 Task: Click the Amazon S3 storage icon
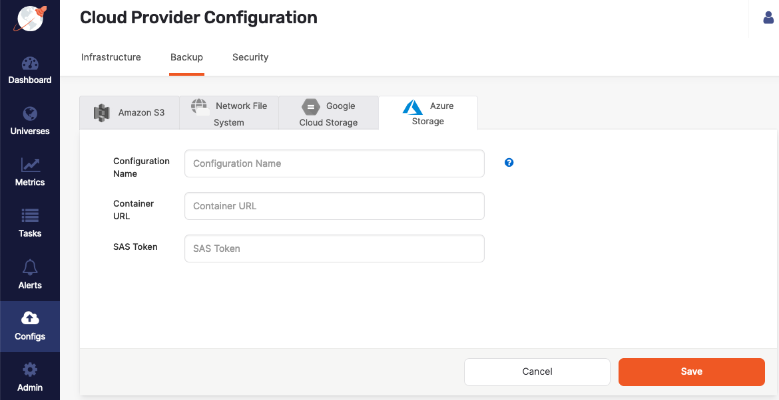[x=102, y=112]
